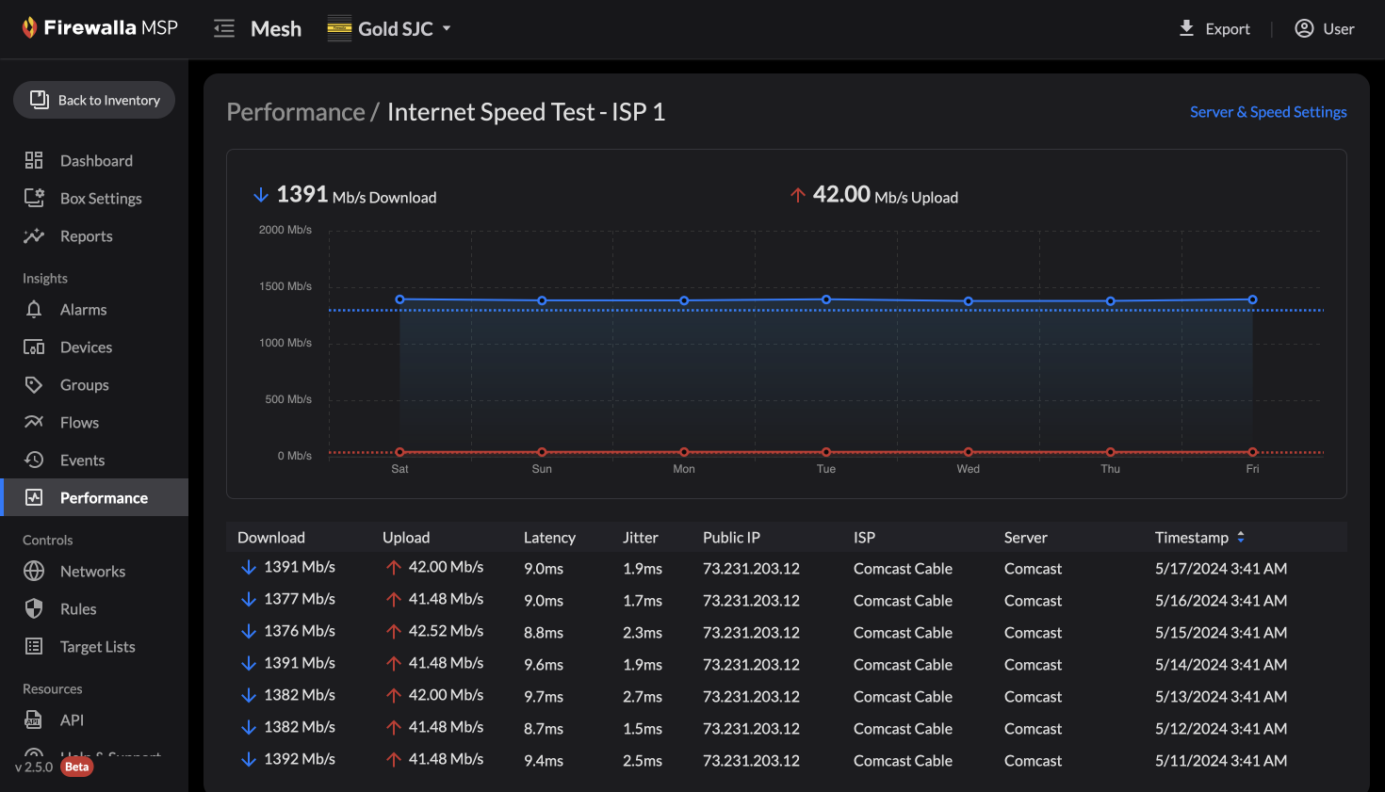Image resolution: width=1385 pixels, height=792 pixels.
Task: Click the Dashboard grid icon
Action: pos(34,160)
